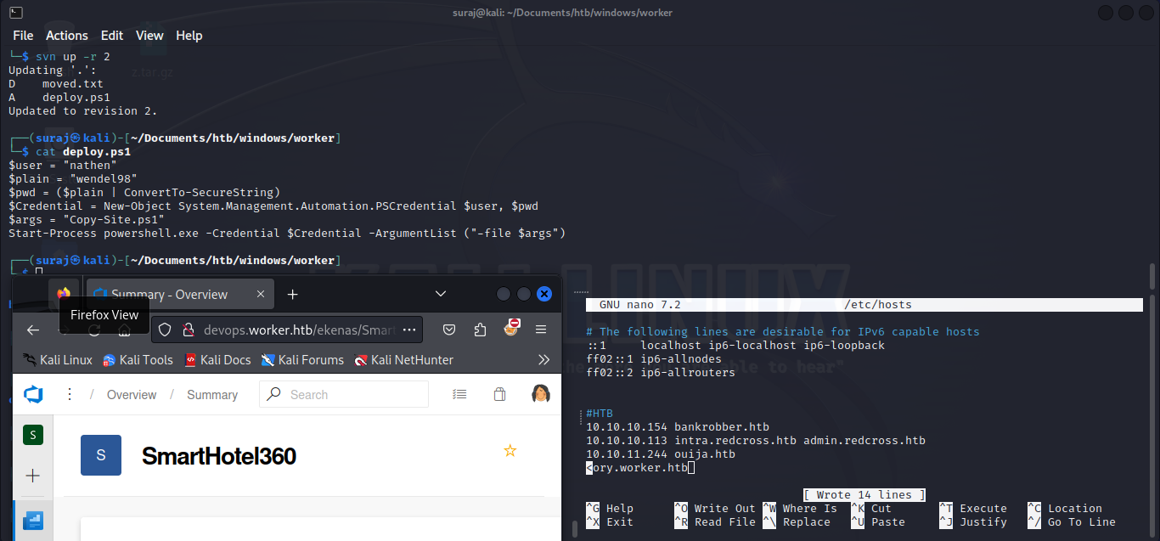Toggle the SmartHotel360 favorite star
The width and height of the screenshot is (1160, 541).
[x=510, y=450]
